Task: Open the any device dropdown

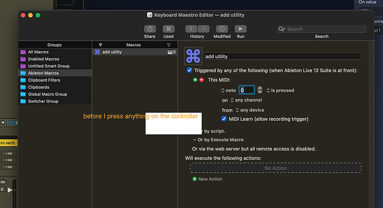Action: 250,110
